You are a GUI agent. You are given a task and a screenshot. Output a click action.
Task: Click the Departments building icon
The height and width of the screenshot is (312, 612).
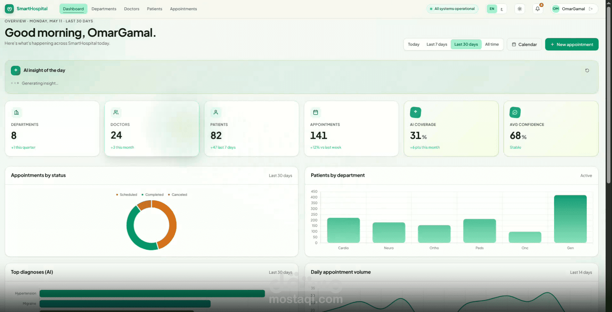[x=16, y=112]
